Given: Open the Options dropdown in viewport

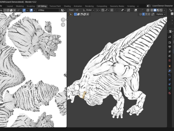Looking at the screenshot, I should (161, 14).
